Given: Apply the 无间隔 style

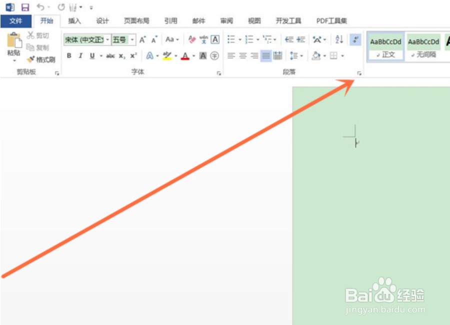Looking at the screenshot, I should (423, 46).
